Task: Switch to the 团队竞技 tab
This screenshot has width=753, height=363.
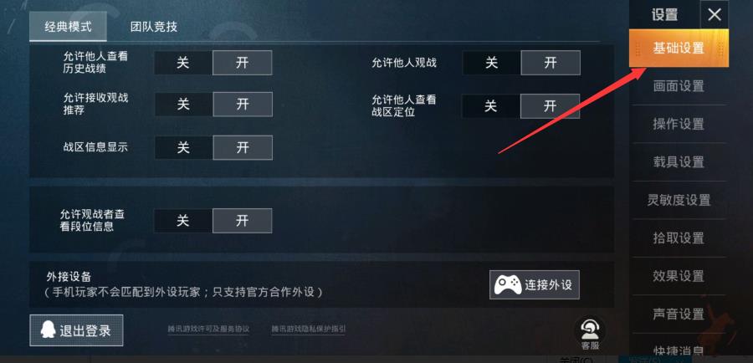Action: tap(154, 27)
